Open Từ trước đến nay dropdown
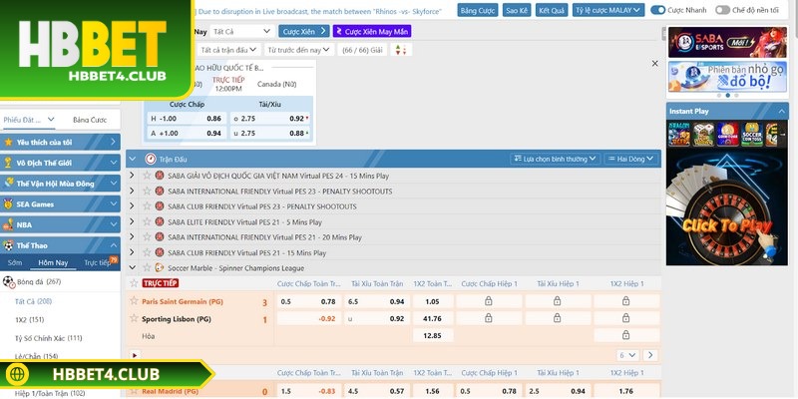This screenshot has height=399, width=798. pos(298,50)
